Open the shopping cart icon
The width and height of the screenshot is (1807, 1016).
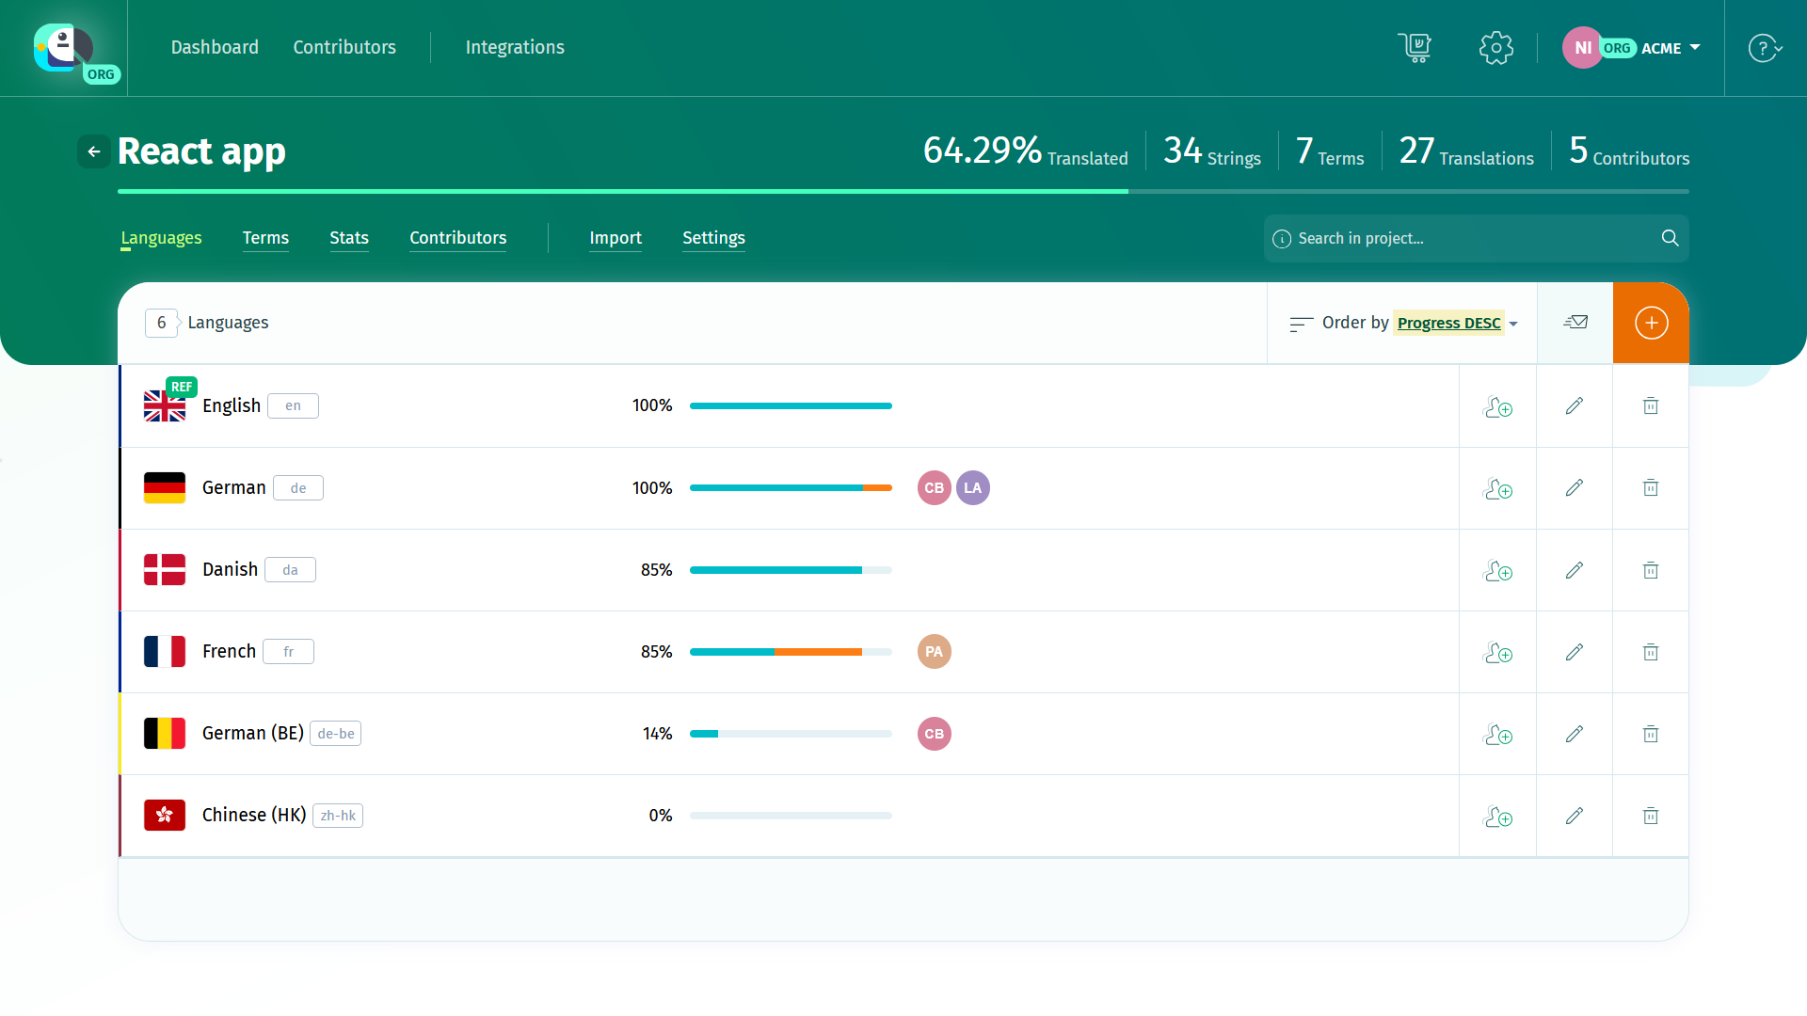(x=1415, y=48)
